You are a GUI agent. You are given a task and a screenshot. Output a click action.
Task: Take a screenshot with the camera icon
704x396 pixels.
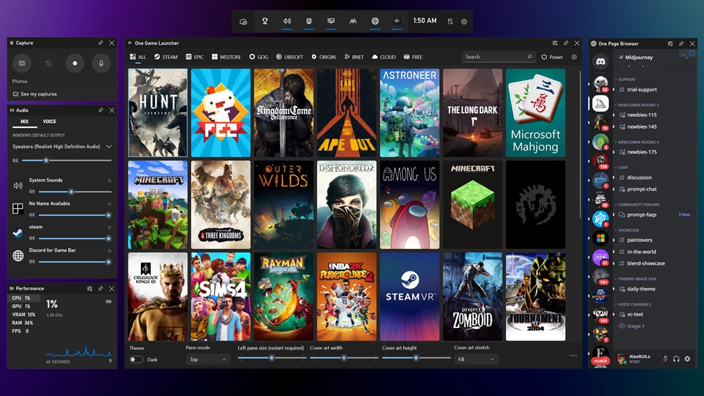click(x=21, y=63)
